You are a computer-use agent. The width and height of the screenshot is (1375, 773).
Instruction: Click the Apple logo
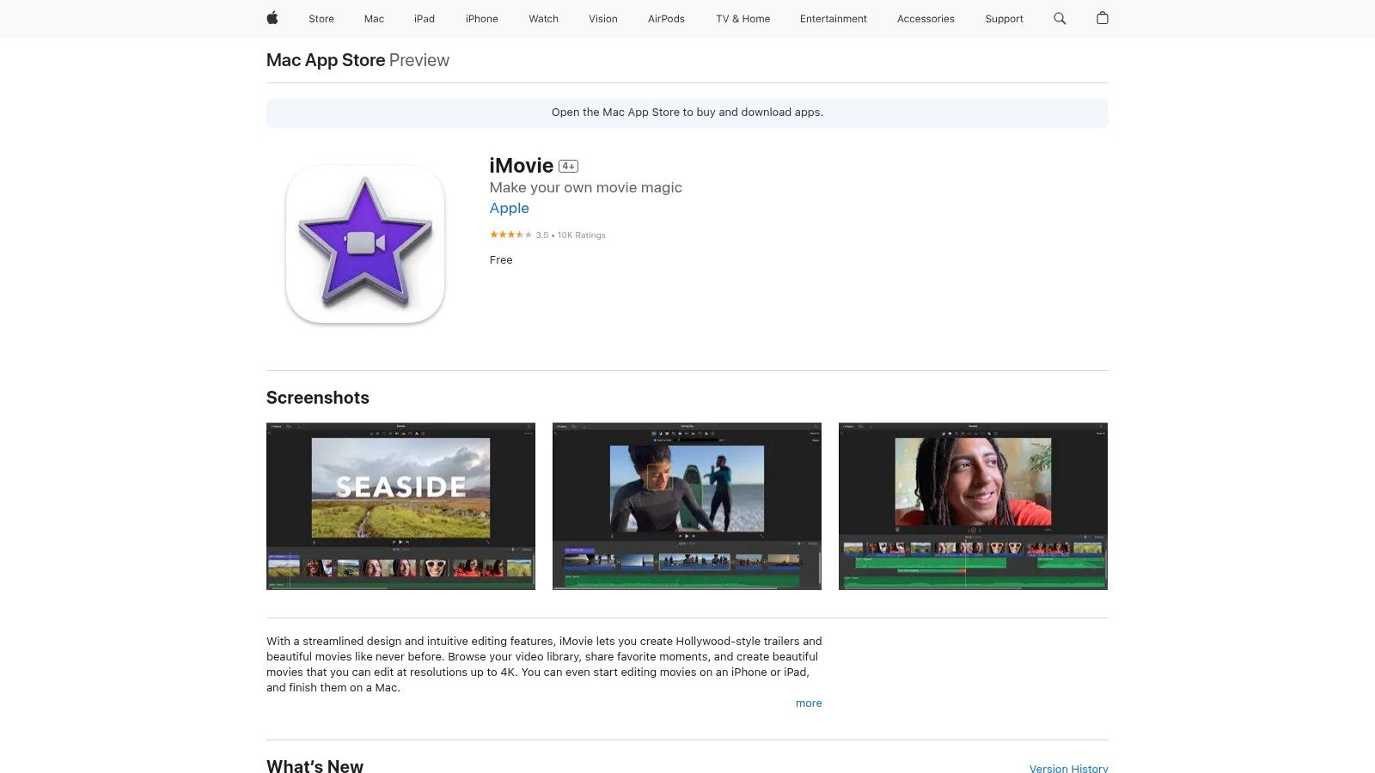click(272, 18)
